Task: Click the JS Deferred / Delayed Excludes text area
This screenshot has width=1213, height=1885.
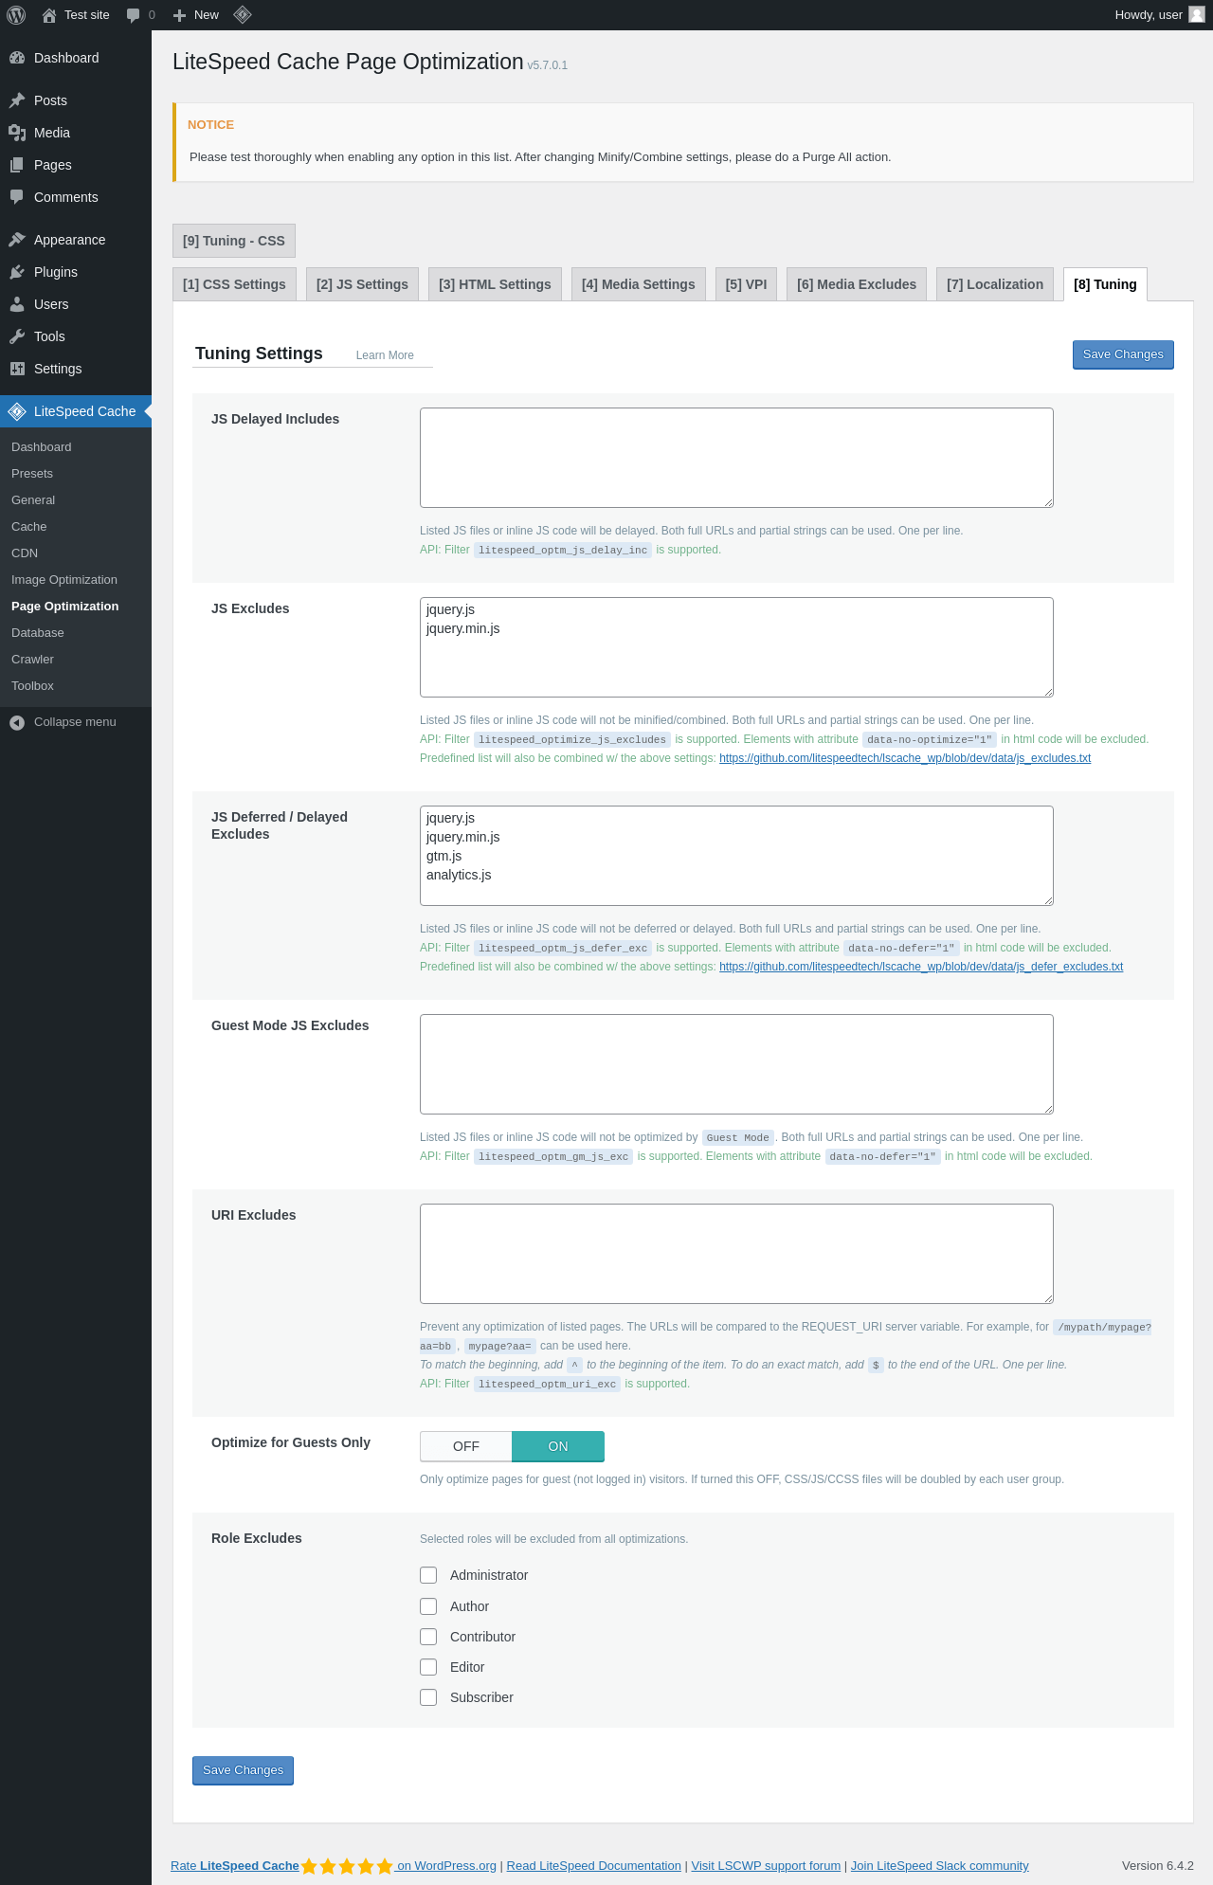Action: pos(736,856)
